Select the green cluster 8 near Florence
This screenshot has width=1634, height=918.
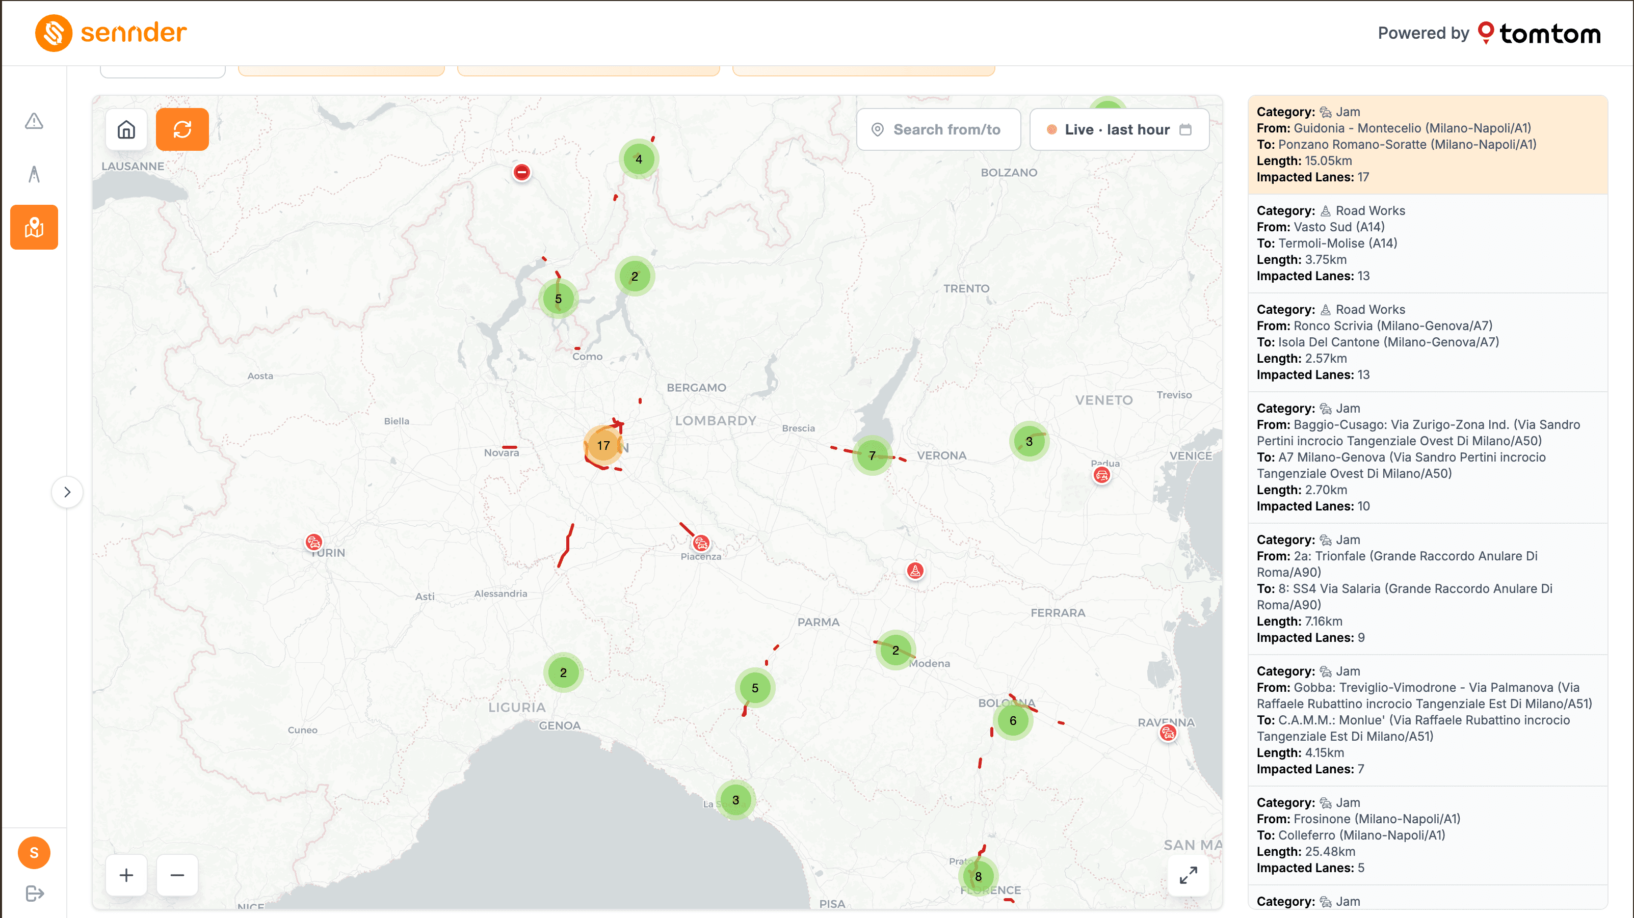pos(978,876)
